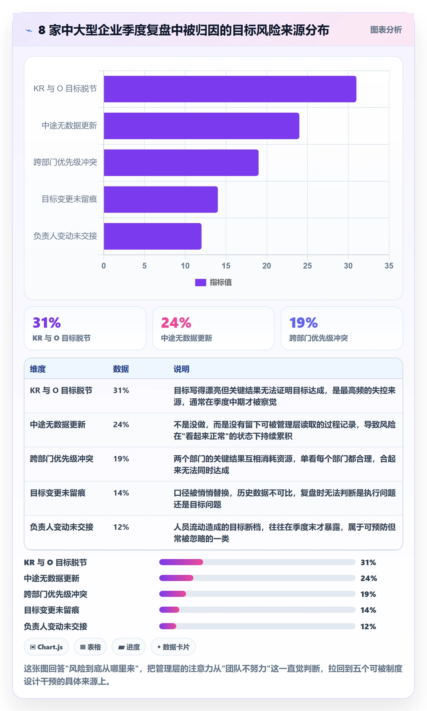Select the 31% cell in the table
Viewport: 427px width, 711px height.
tap(121, 390)
